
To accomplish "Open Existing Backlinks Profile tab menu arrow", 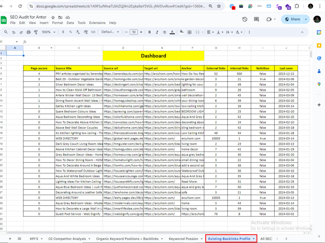I will (x=254, y=239).
